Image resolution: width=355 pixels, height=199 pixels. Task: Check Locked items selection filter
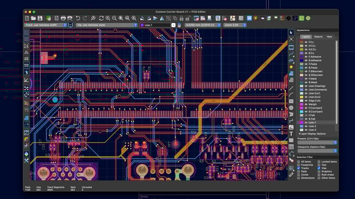(319, 161)
